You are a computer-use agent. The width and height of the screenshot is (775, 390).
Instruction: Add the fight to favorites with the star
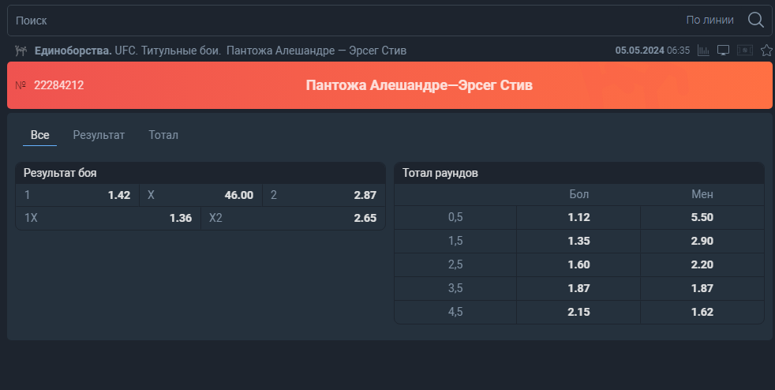tap(766, 50)
